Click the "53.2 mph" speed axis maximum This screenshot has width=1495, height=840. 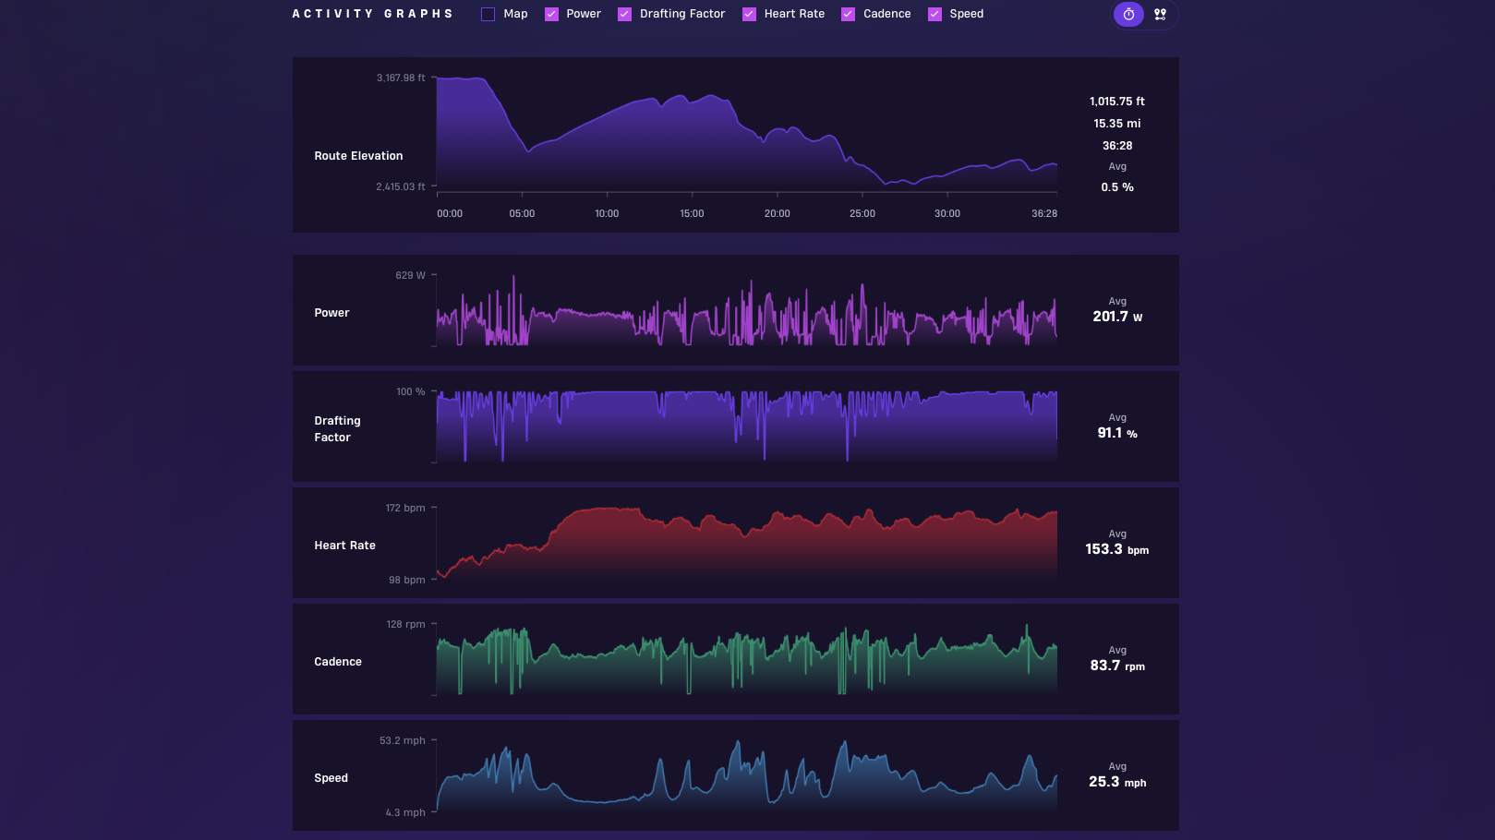403,740
